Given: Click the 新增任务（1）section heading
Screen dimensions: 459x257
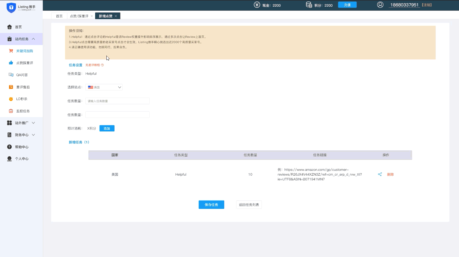Looking at the screenshot, I should (x=79, y=142).
